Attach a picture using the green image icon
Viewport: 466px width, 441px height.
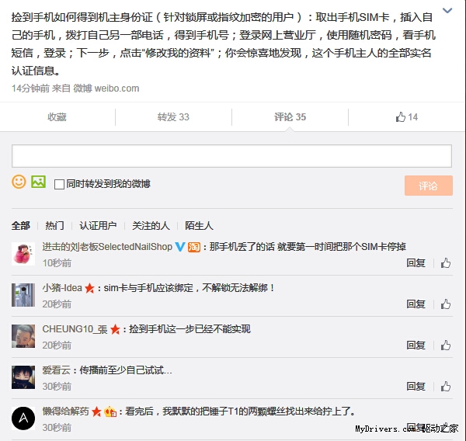tap(38, 182)
